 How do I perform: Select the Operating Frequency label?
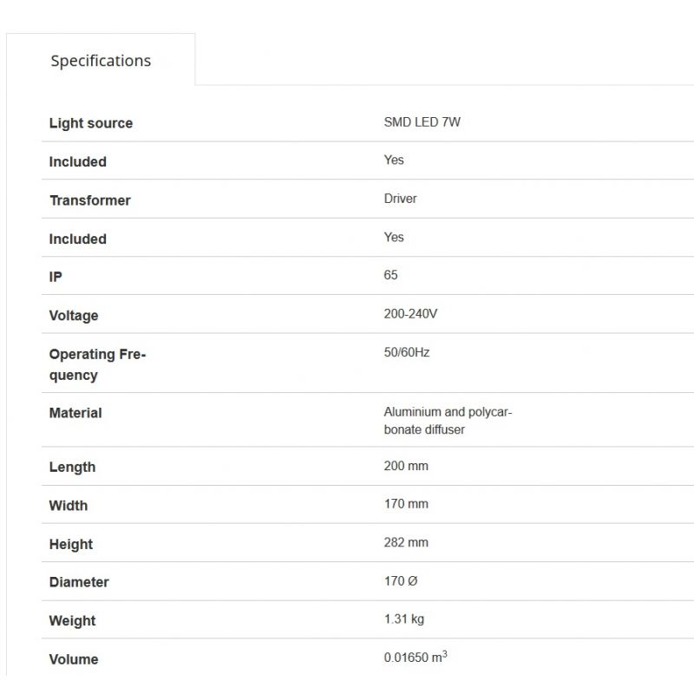(x=97, y=364)
